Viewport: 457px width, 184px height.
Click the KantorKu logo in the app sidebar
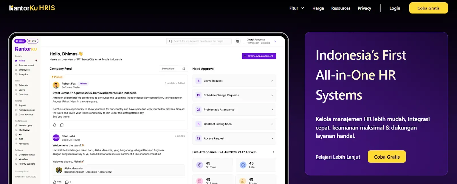[26, 49]
